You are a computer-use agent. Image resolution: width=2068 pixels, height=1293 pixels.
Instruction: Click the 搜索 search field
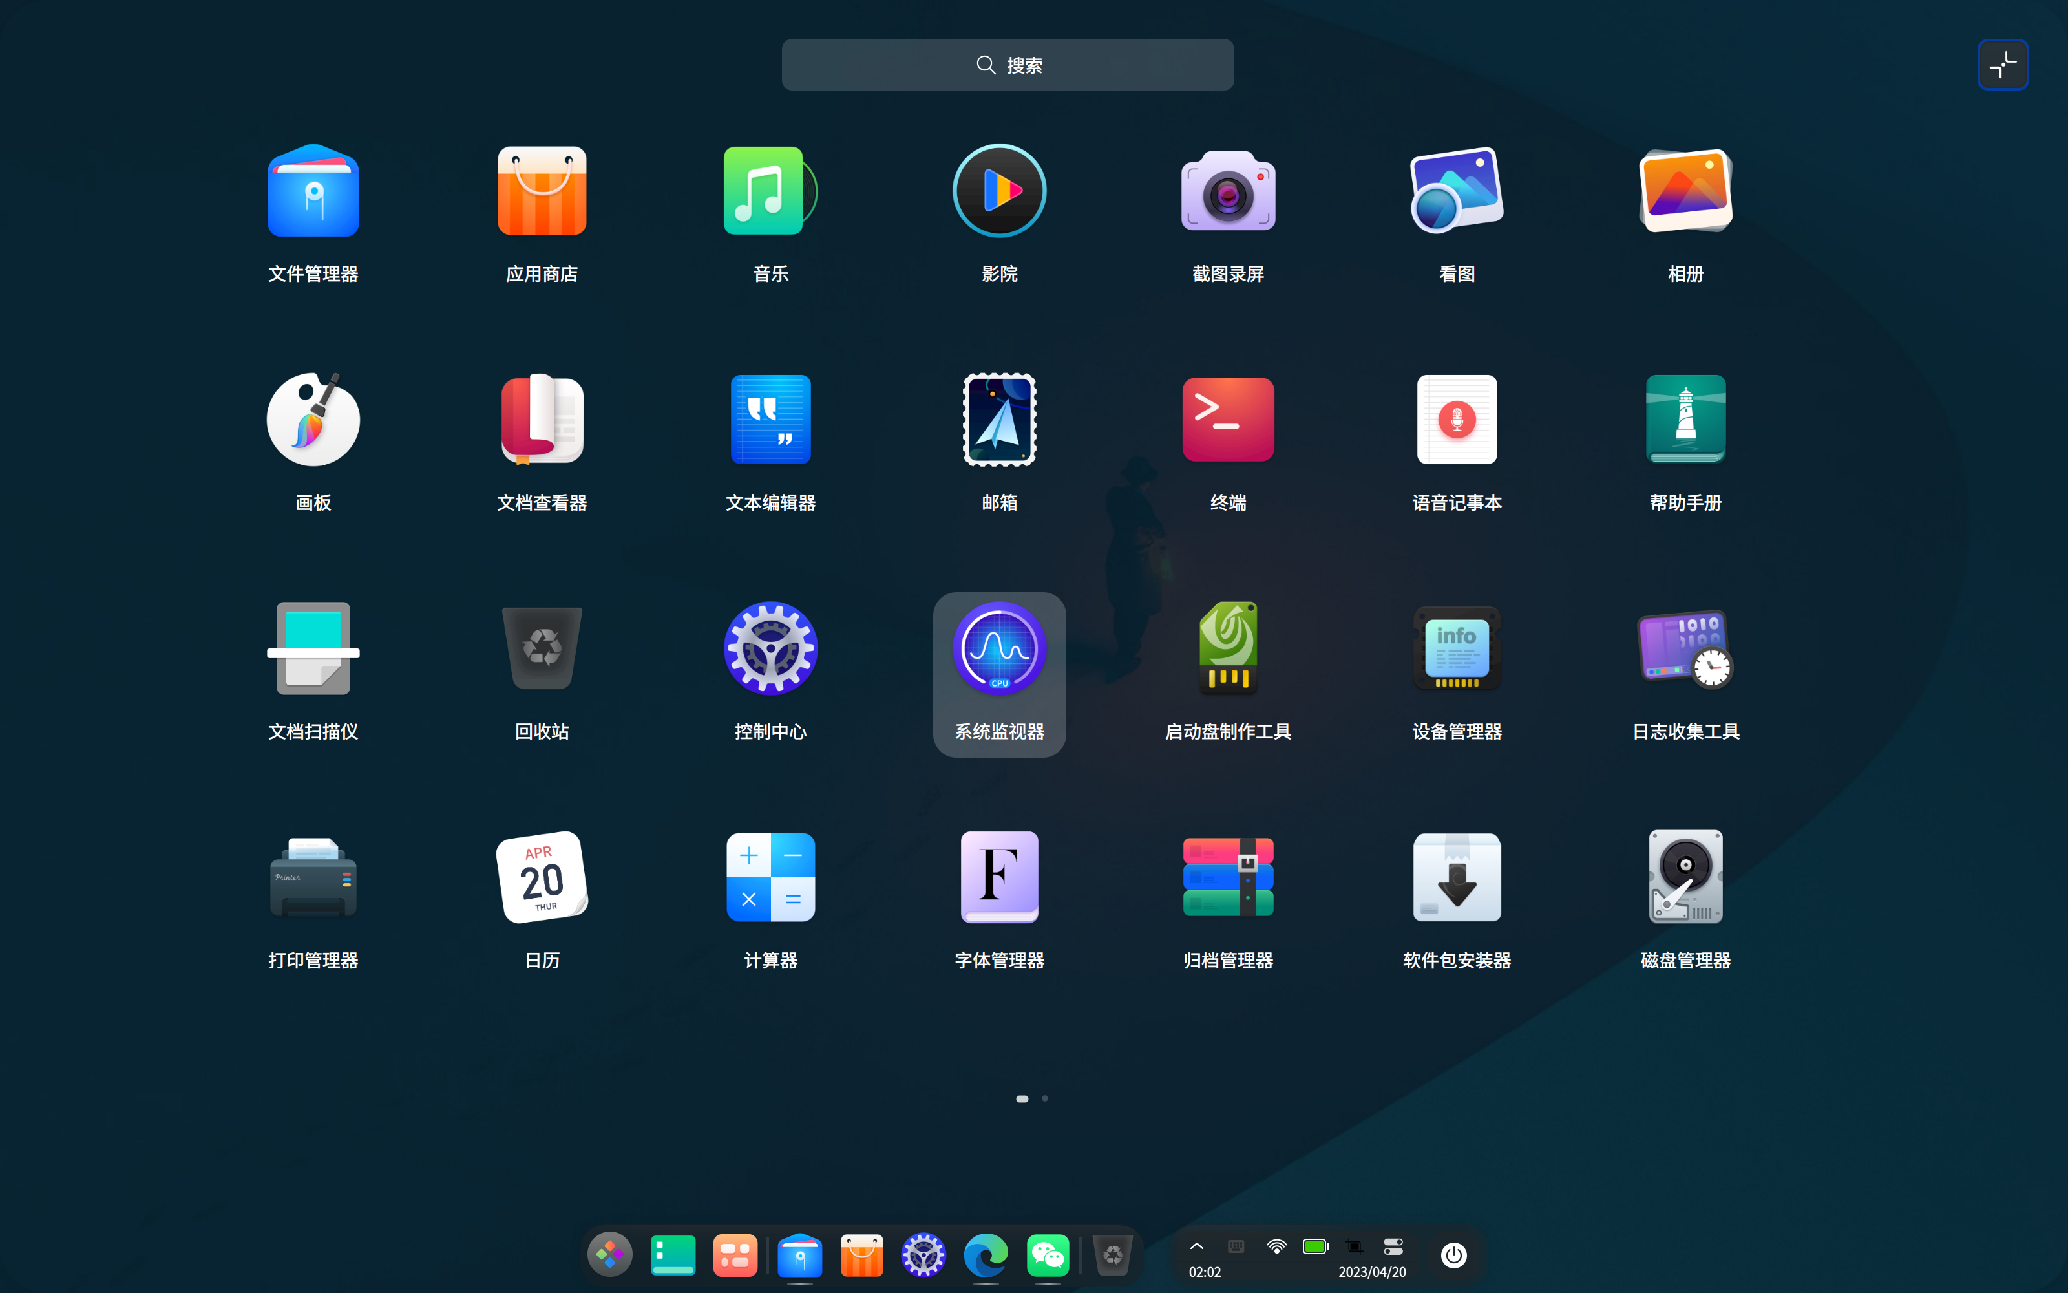coord(1008,65)
